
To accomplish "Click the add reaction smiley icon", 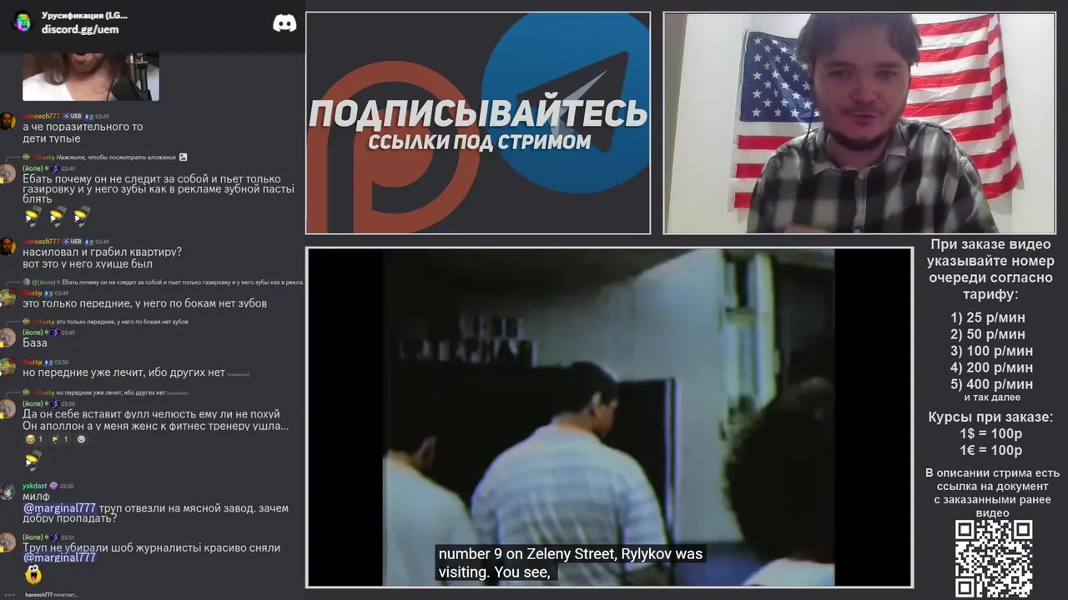I will 82,439.
